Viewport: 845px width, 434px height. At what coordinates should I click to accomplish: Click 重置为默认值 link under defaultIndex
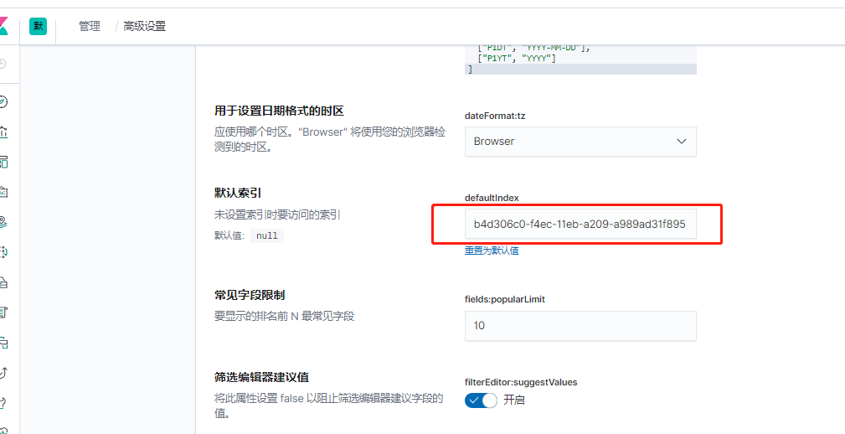tap(492, 251)
